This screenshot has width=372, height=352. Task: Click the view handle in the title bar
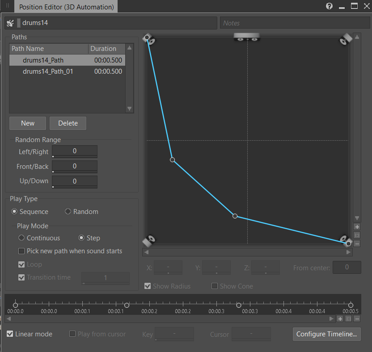[x=8, y=5]
